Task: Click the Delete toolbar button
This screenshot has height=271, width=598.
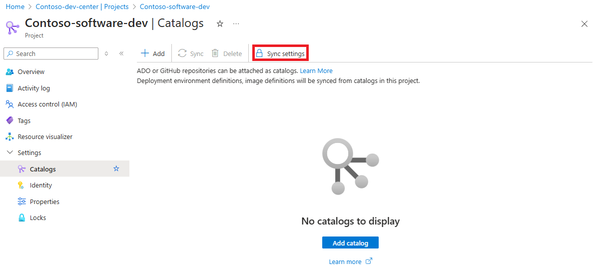Action: point(226,53)
